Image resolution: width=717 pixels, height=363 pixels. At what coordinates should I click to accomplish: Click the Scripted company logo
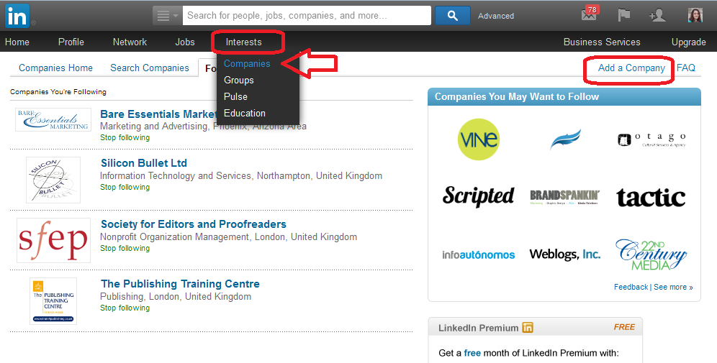(x=478, y=196)
